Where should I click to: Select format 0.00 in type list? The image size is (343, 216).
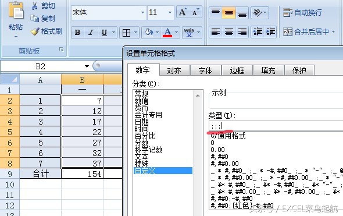[217, 150]
